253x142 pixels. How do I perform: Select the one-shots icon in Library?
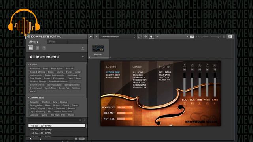(44, 48)
